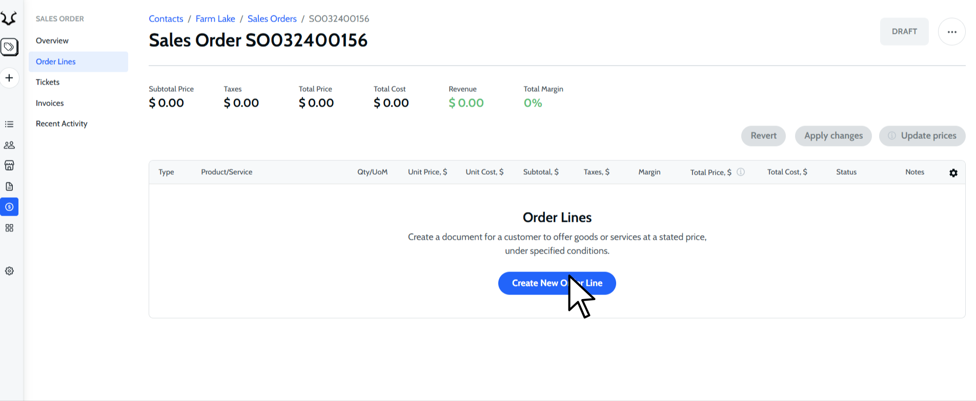Open table column settings gear
Viewport: 976px width, 401px height.
953,173
